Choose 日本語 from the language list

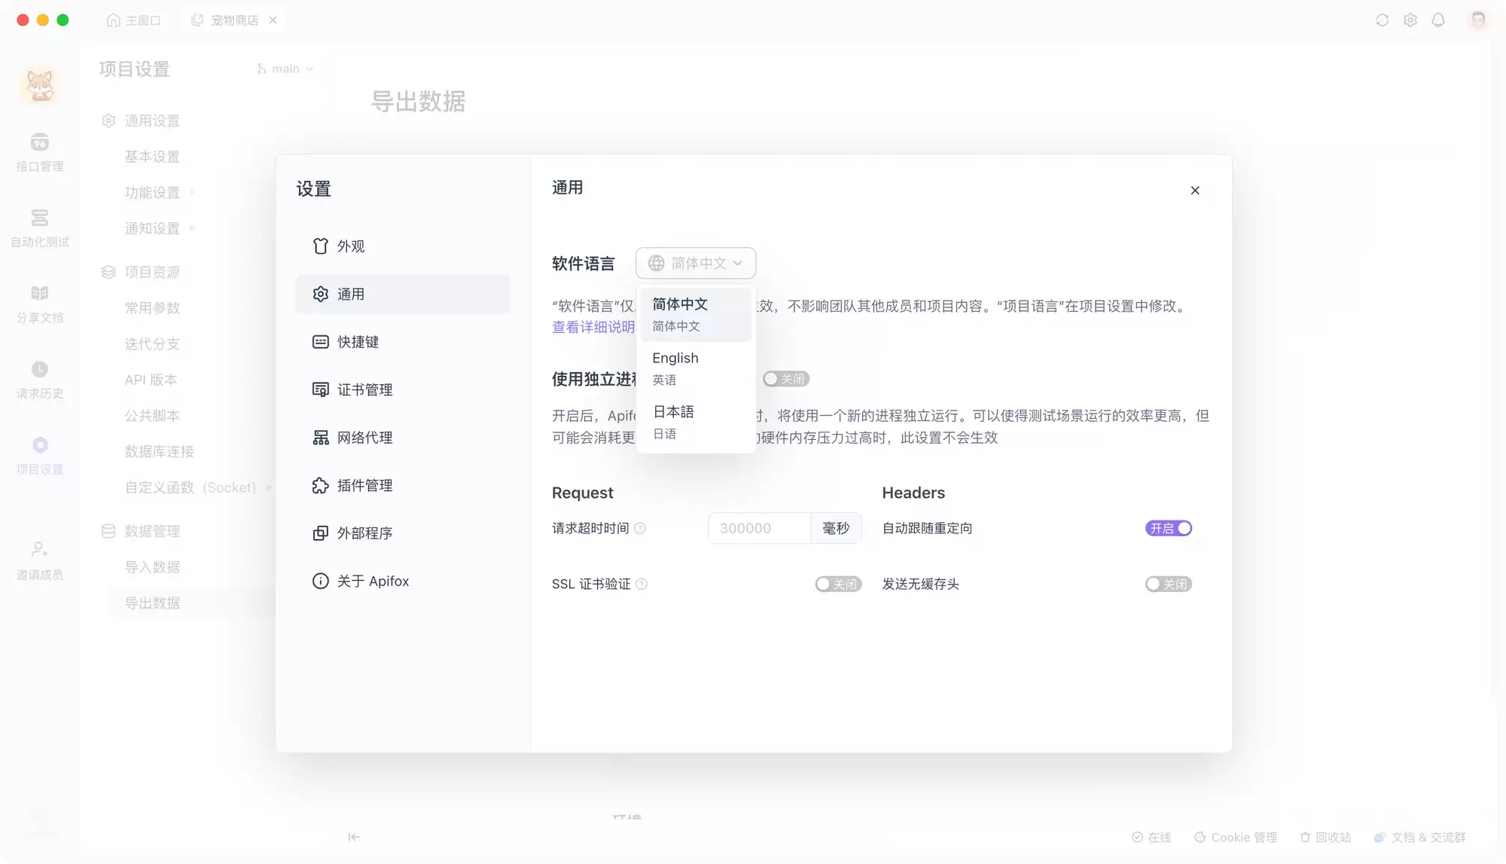click(x=696, y=423)
